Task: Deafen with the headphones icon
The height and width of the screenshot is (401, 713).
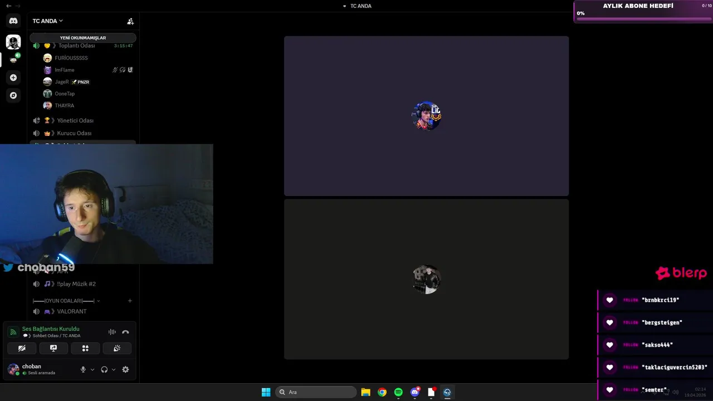Action: [104, 369]
